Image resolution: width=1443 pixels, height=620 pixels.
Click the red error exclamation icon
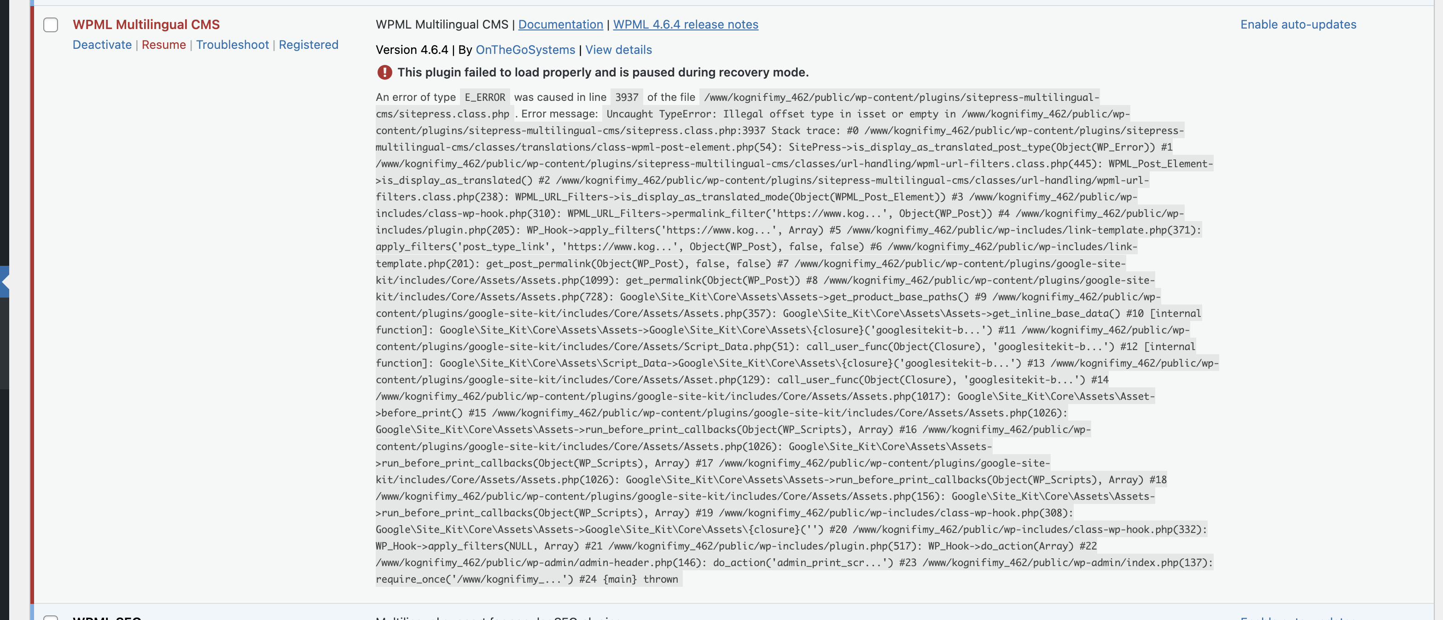point(384,72)
